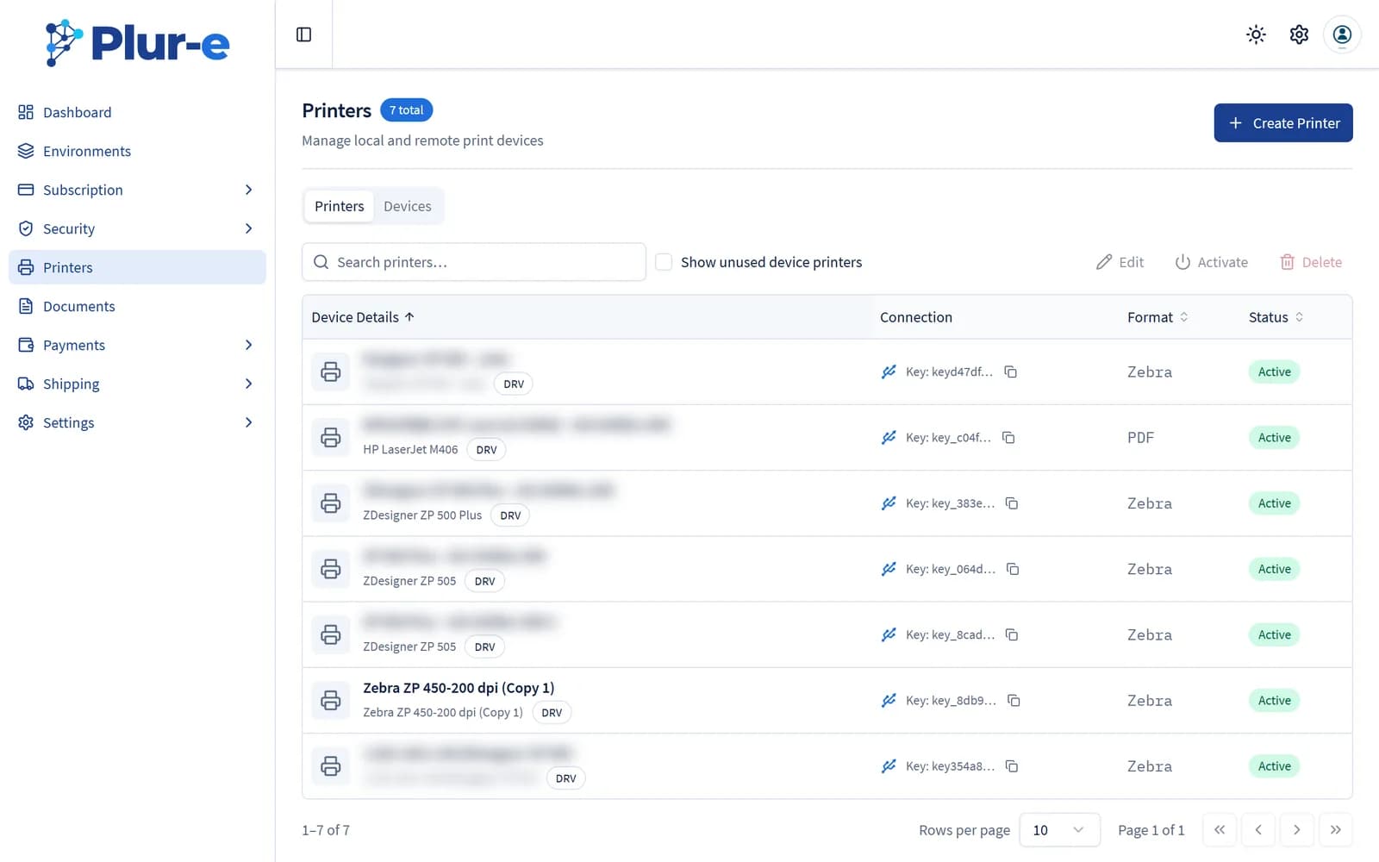Jump to the last page arrow
This screenshot has height=862, width=1379.
(x=1335, y=830)
